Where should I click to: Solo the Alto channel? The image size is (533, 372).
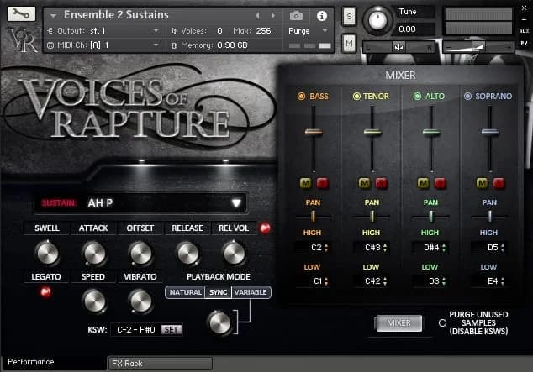[x=441, y=183]
